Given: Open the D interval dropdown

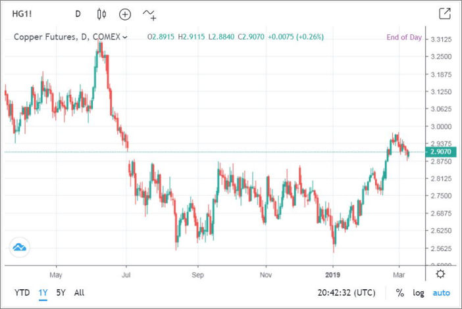Looking at the screenshot, I should tap(78, 14).
